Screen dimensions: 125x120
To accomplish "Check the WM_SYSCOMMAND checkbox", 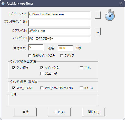I will 42,88.
